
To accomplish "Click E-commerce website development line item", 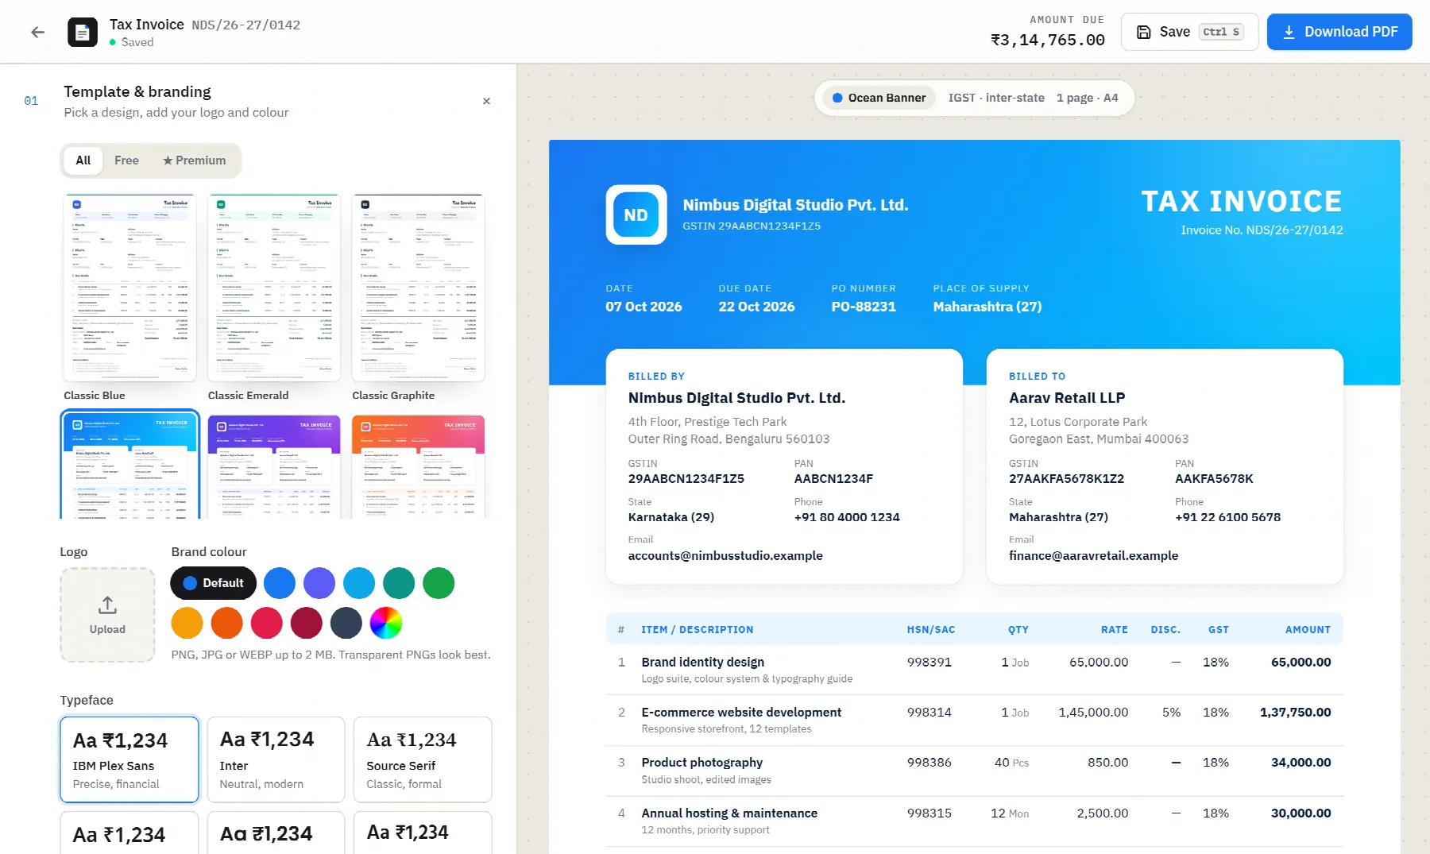I will 974,720.
